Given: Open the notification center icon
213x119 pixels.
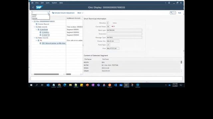Looking at the screenshot, I should [181, 85].
